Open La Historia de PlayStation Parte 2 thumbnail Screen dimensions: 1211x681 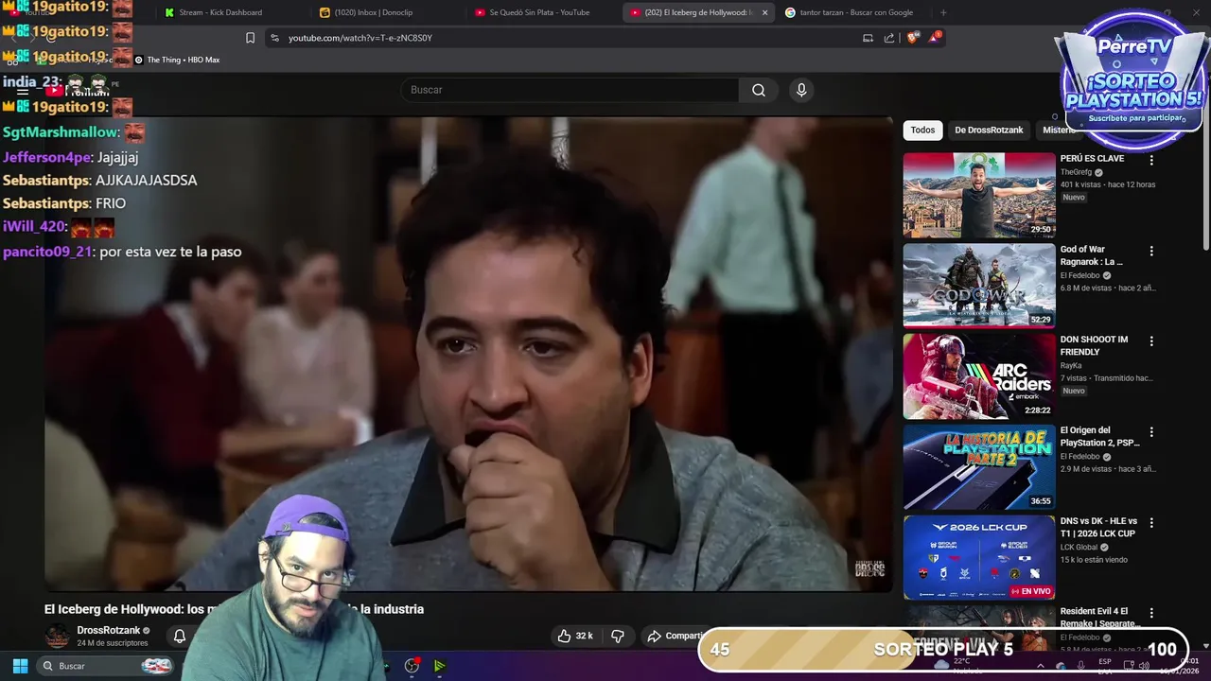click(x=979, y=467)
